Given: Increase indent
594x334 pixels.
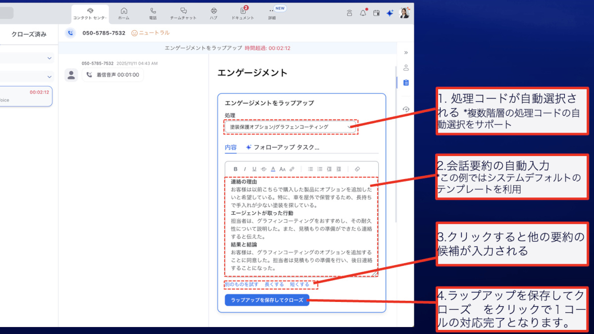Looking at the screenshot, I should click(329, 169).
